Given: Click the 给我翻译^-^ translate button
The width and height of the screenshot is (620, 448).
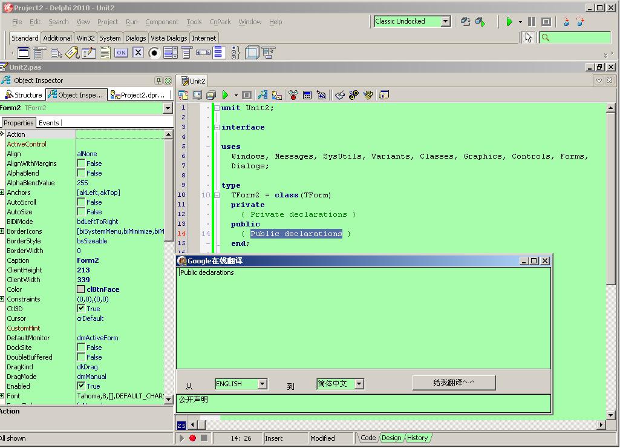Looking at the screenshot, I should click(453, 383).
